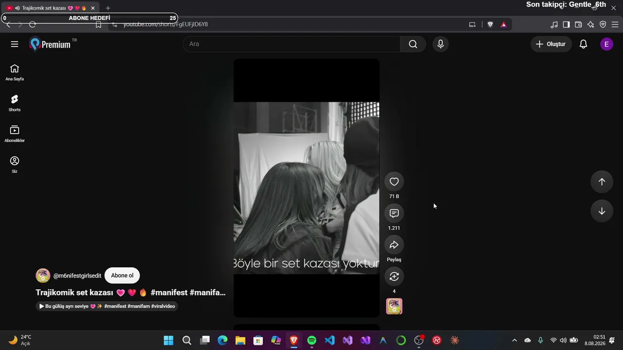Open the Windows Start menu
The height and width of the screenshot is (350, 623).
(x=168, y=340)
